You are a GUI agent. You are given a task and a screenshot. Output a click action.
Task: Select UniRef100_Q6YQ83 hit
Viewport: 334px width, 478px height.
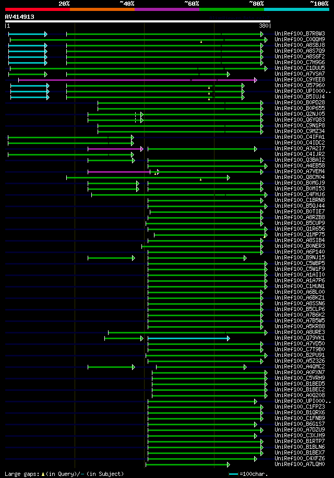[300, 120]
